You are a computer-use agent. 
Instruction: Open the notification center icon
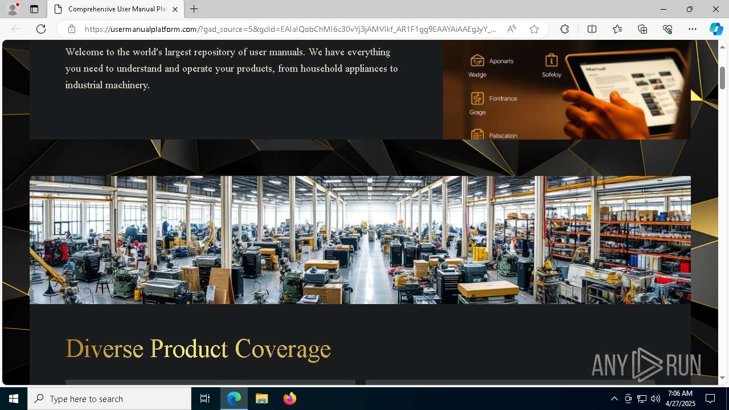click(x=710, y=399)
